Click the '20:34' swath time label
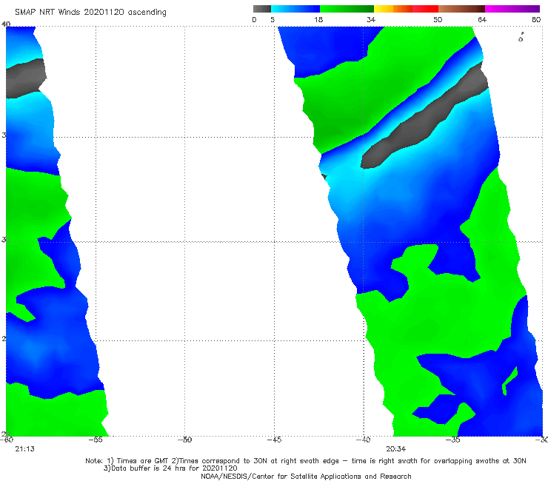 [395, 449]
